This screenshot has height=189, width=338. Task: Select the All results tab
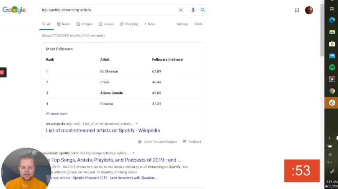[46, 24]
